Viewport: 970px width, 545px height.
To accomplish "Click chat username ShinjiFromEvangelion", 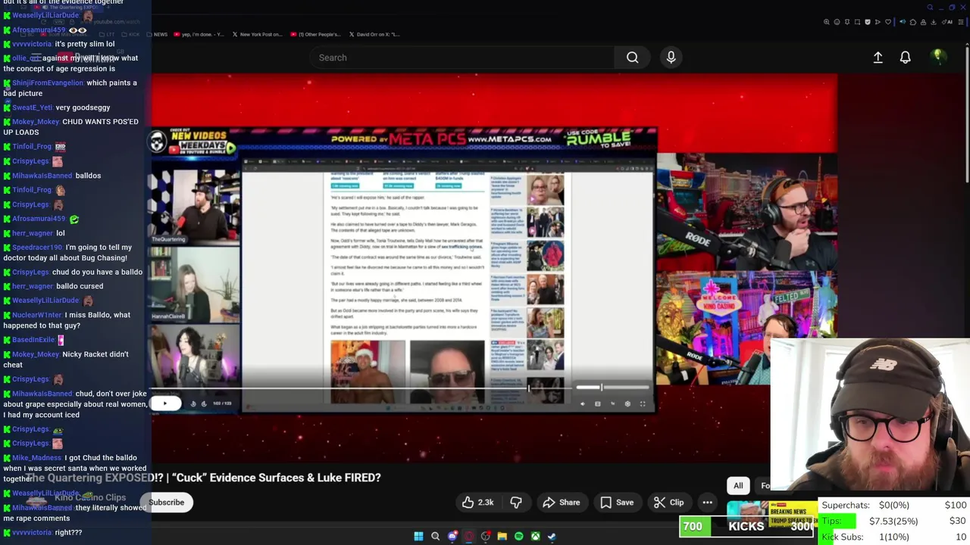I will pos(48,83).
